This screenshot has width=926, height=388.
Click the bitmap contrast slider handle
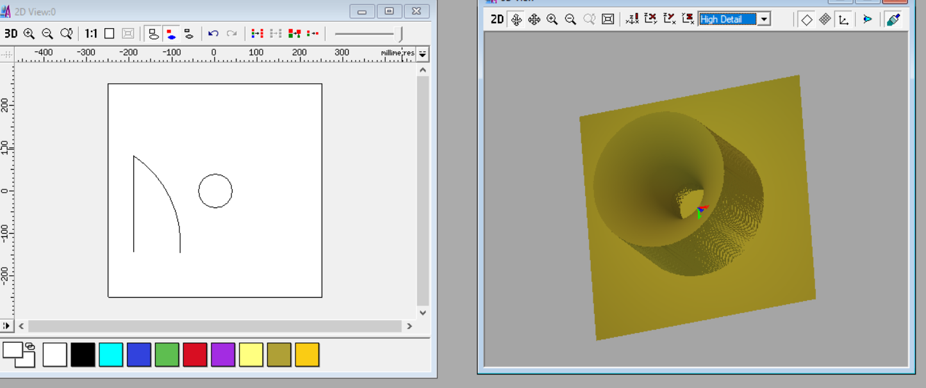point(401,34)
